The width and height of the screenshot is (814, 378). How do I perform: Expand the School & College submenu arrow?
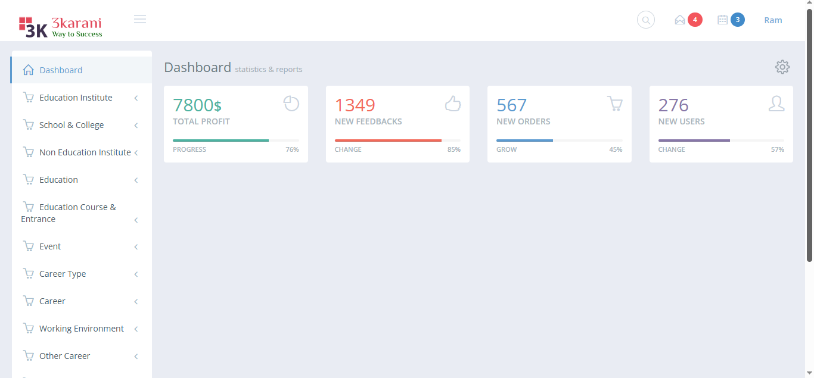pos(136,126)
